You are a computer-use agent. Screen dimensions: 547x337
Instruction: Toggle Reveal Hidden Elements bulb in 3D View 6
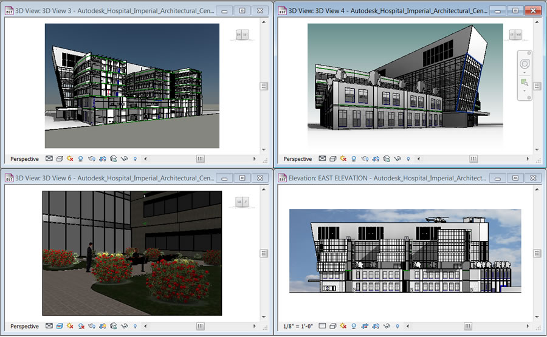point(135,326)
